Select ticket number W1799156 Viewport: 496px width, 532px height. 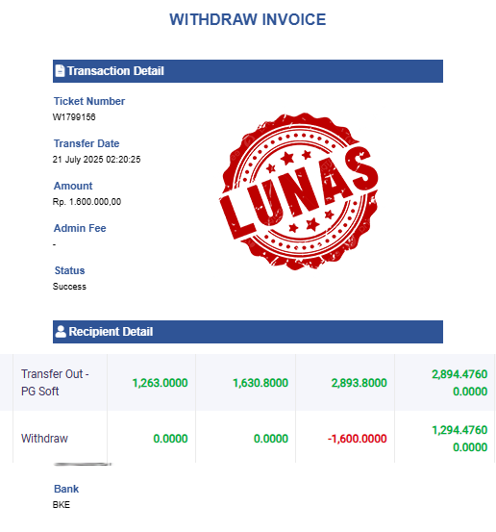74,117
